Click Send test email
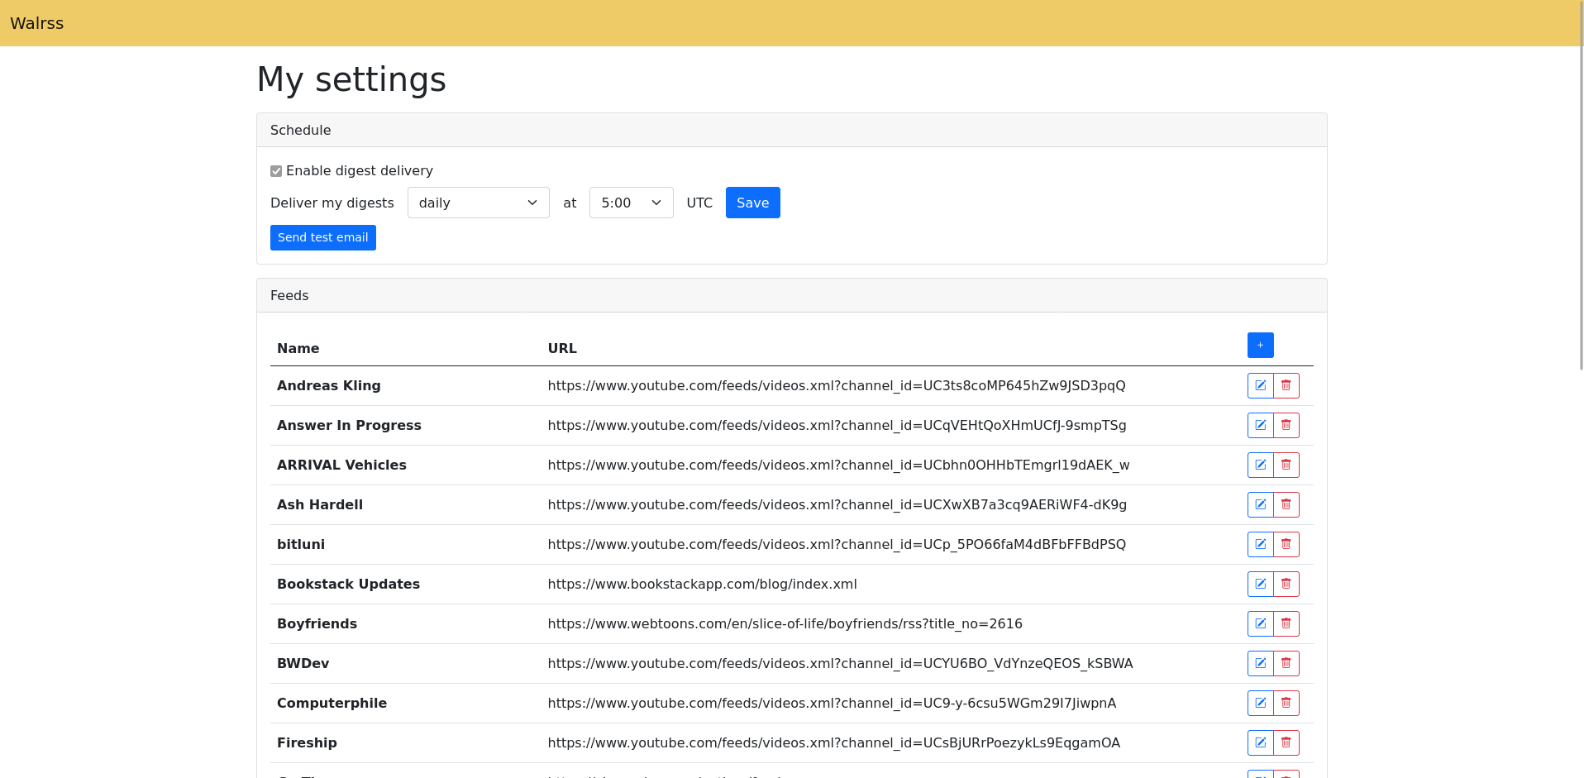The height and width of the screenshot is (778, 1584). tap(322, 237)
